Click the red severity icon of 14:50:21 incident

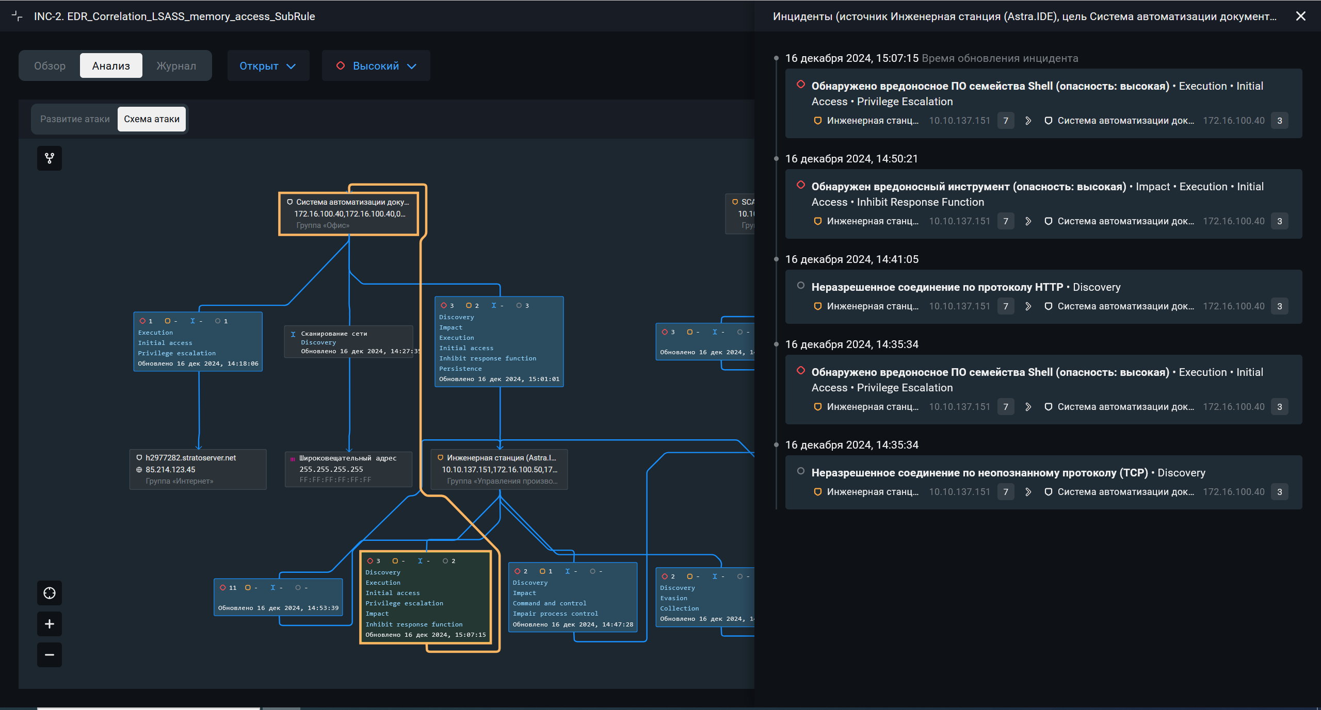pyautogui.click(x=801, y=185)
